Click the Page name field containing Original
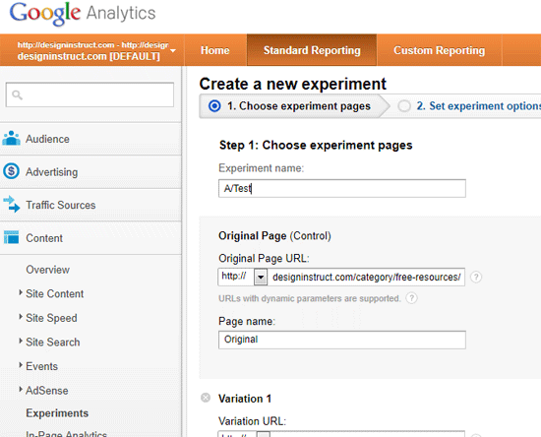The image size is (541, 437). click(x=342, y=340)
